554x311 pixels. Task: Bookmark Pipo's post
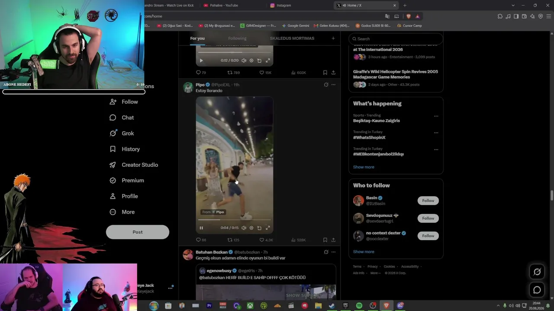tap(325, 240)
